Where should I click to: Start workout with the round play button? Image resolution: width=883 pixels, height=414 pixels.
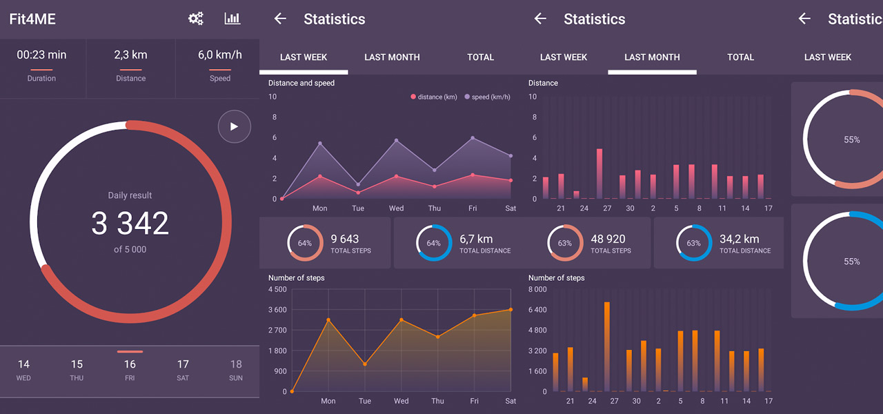click(x=234, y=126)
